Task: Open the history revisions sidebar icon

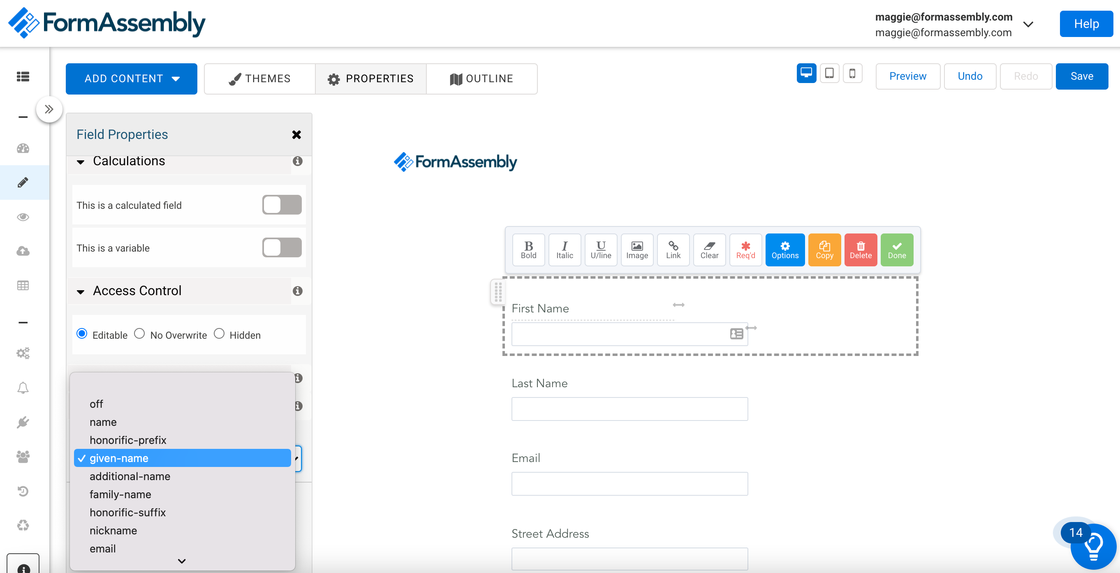Action: click(23, 491)
